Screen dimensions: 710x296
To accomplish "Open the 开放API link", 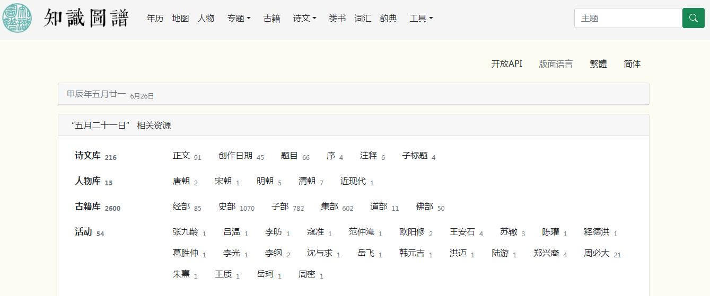I will (506, 64).
